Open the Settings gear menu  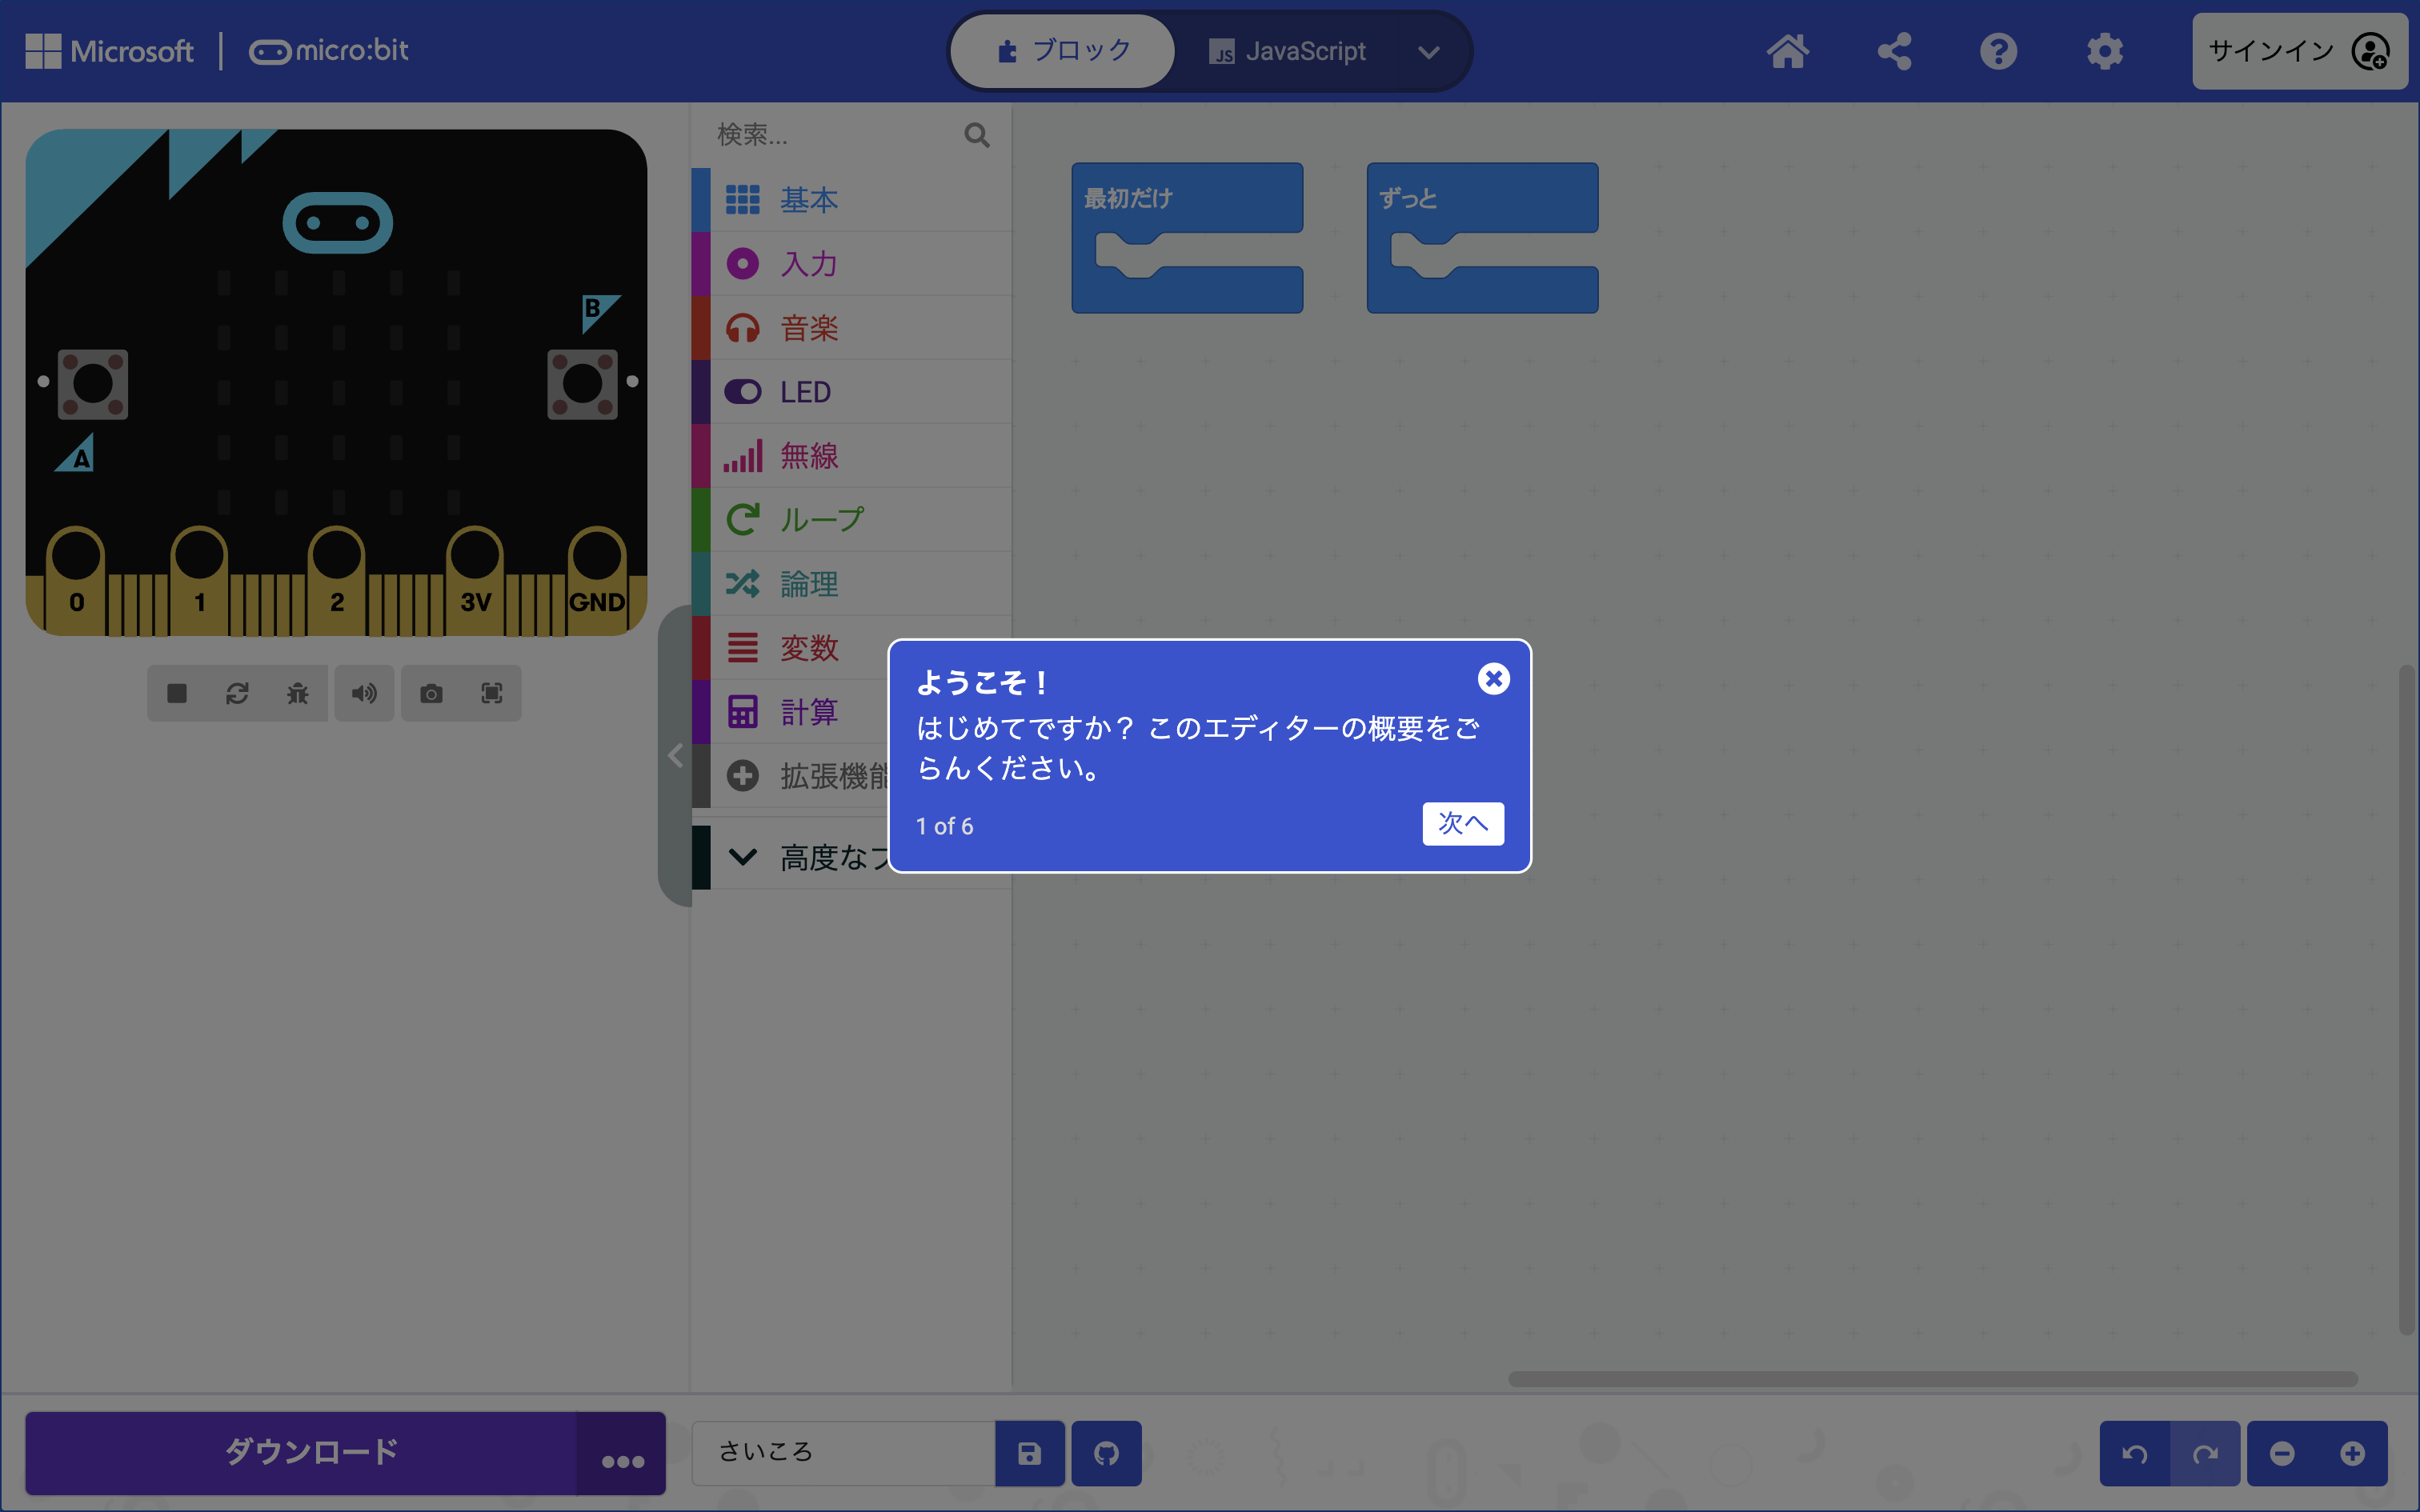pyautogui.click(x=2104, y=51)
